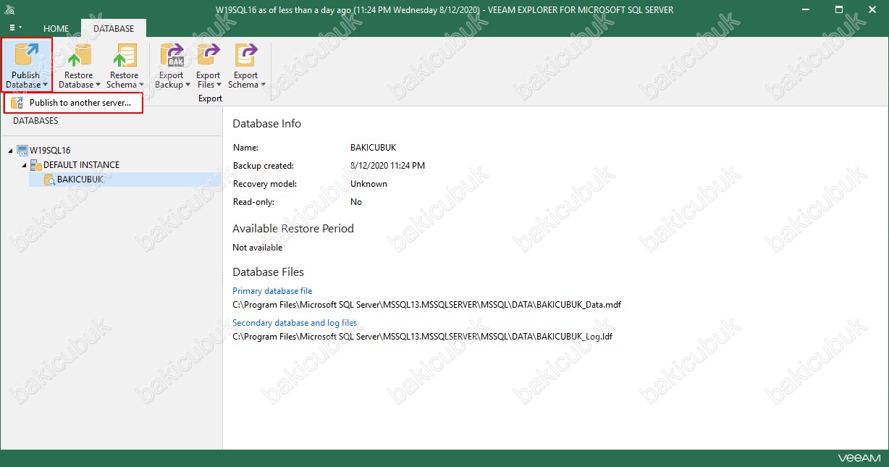
Task: Click the Read-only value No
Action: 356,202
